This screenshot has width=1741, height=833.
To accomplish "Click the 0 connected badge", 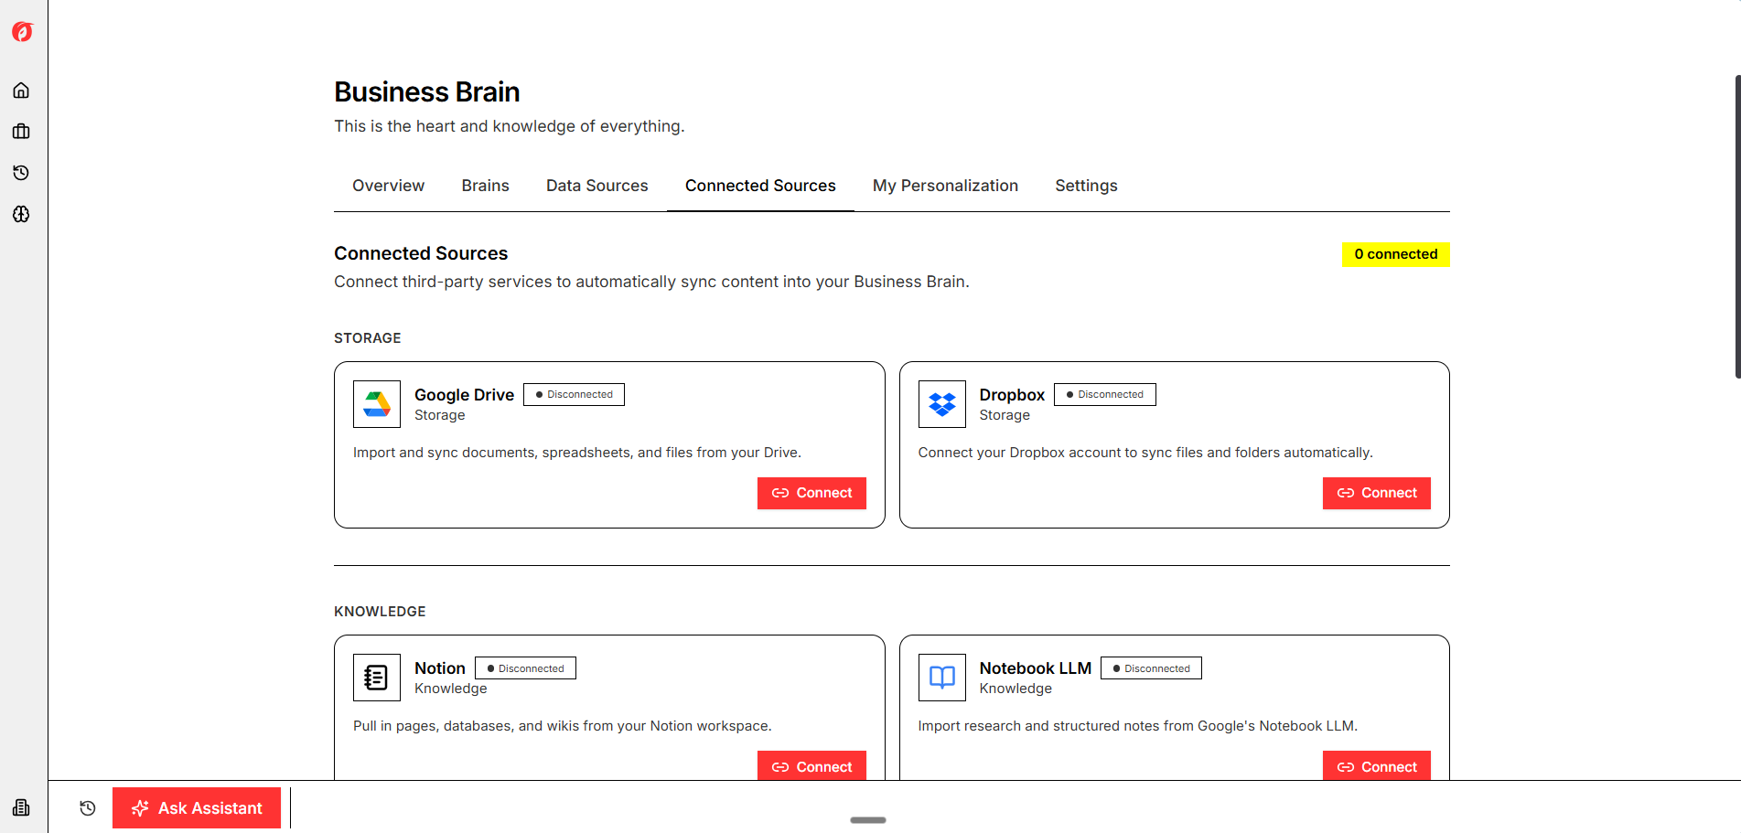I will 1396,254.
